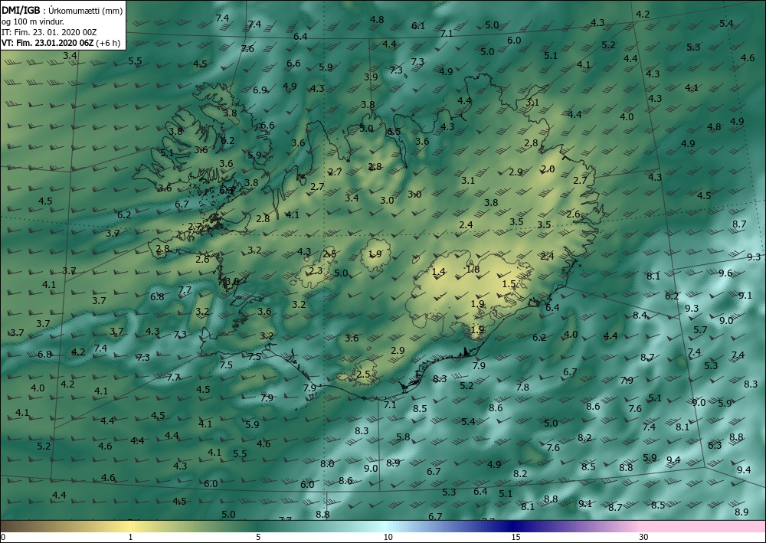Click the '1' tick label on the color scale
Image resolution: width=766 pixels, height=543 pixels.
tap(130, 538)
